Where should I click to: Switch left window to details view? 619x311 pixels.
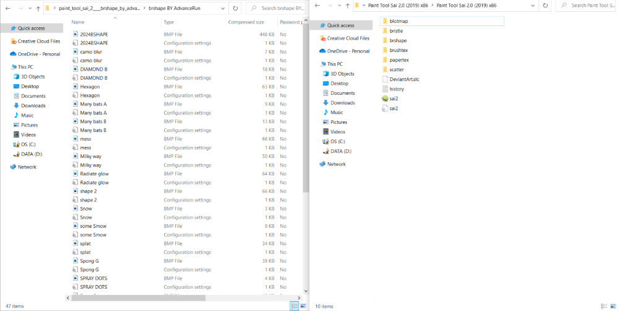point(294,306)
